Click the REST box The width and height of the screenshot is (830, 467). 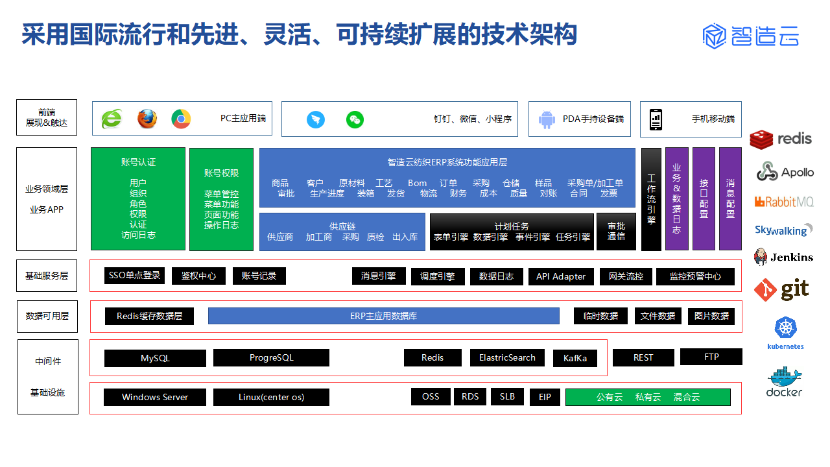[643, 357]
